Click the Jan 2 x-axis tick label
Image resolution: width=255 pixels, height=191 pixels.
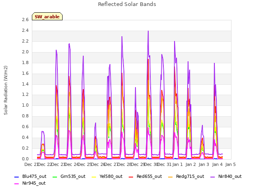[190, 164]
